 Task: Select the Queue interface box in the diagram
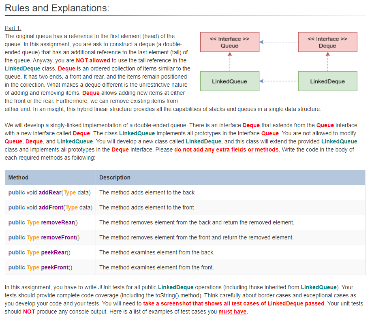(x=229, y=42)
